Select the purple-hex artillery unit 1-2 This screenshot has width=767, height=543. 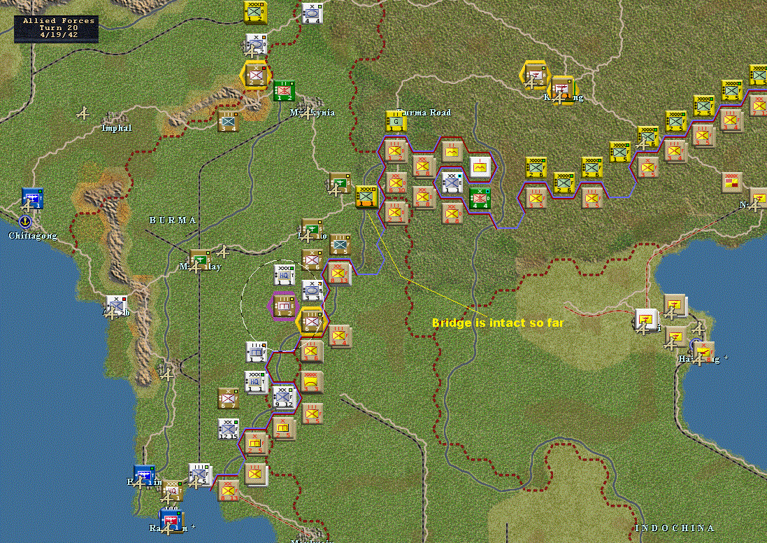pyautogui.click(x=284, y=306)
